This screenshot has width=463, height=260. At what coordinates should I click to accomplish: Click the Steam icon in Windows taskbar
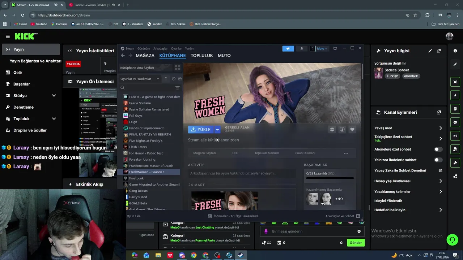pos(240,255)
